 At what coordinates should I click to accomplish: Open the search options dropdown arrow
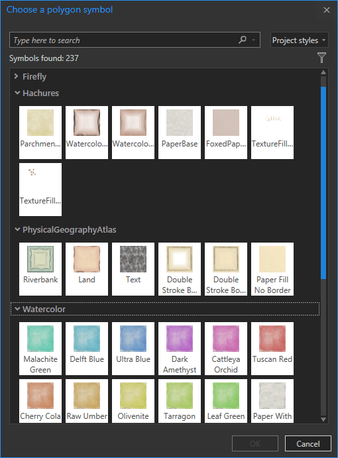254,40
